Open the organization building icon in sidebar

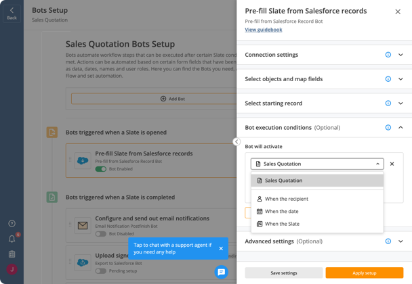tap(12, 254)
